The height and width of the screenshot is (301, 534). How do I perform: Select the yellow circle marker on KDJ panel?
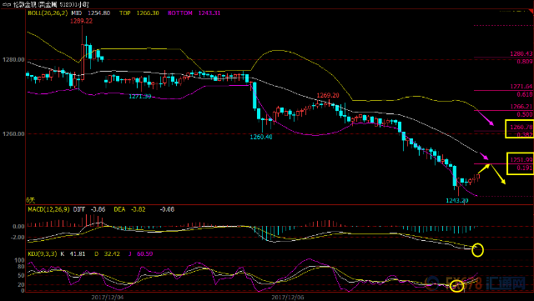pyautogui.click(x=456, y=286)
